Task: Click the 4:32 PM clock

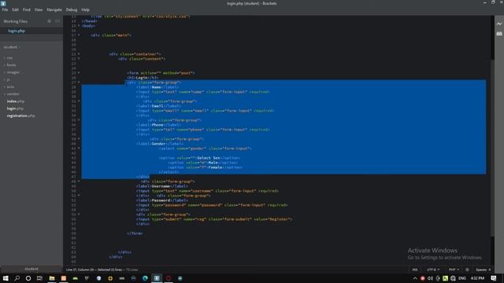Action: click(x=477, y=278)
